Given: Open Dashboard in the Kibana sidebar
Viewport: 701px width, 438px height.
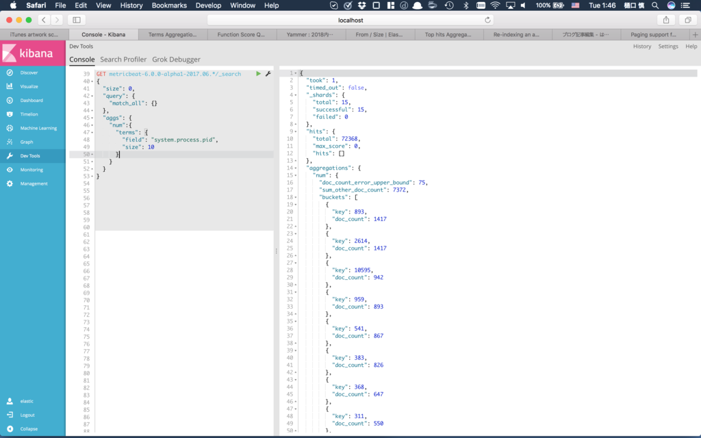Looking at the screenshot, I should click(33, 100).
